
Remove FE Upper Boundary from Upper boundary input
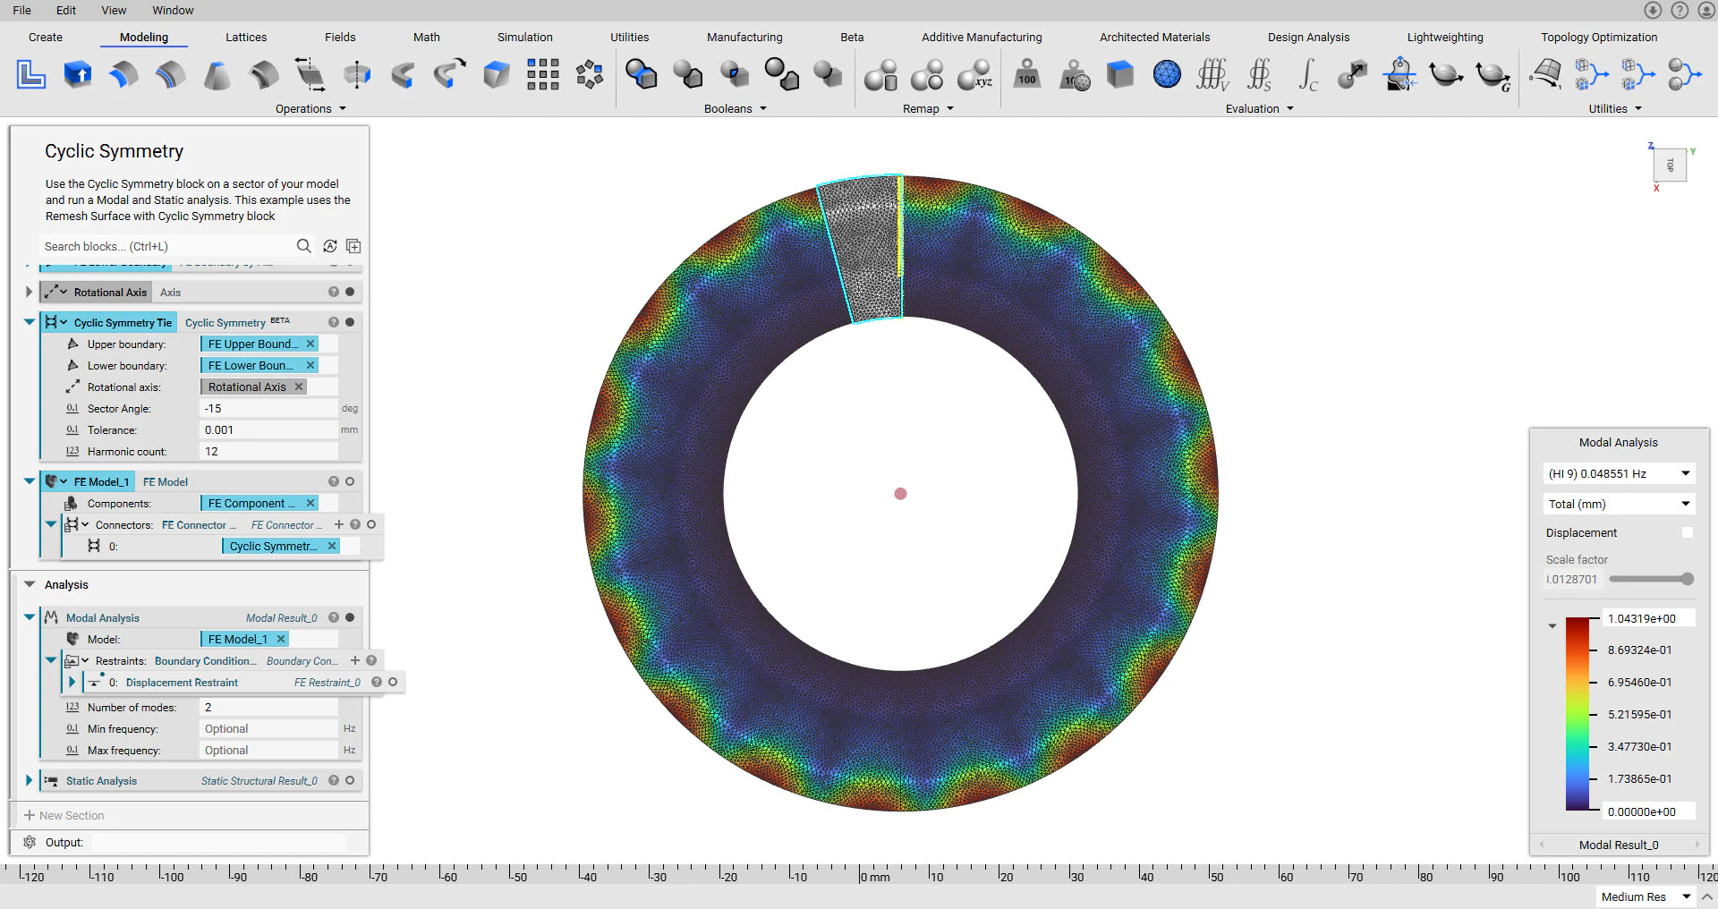click(310, 344)
